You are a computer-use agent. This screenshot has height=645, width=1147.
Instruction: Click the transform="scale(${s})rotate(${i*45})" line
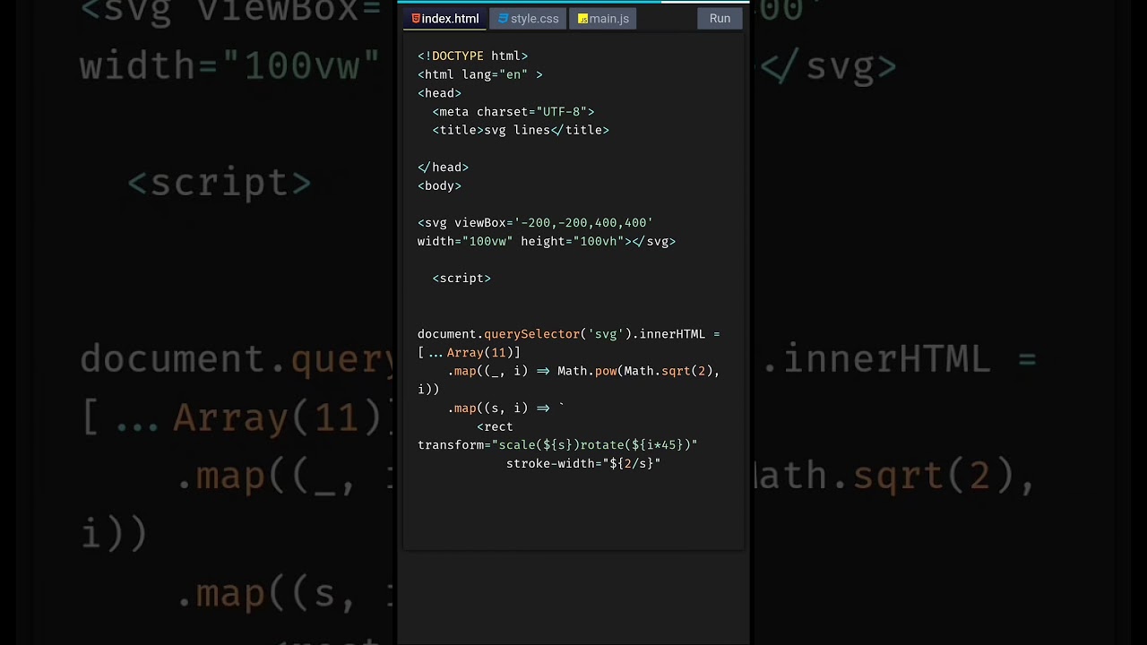[x=557, y=445]
